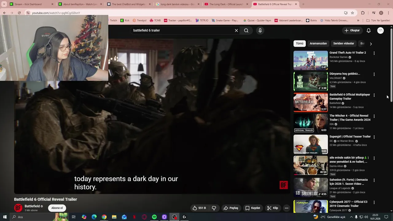Click the Kaydet save button

(x=252, y=208)
